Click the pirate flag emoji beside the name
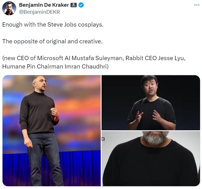The width and height of the screenshot is (202, 189). [x=74, y=5]
